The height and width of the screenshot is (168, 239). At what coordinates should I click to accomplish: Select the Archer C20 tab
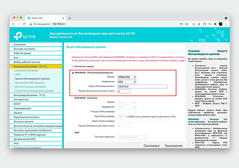pos(46,18)
